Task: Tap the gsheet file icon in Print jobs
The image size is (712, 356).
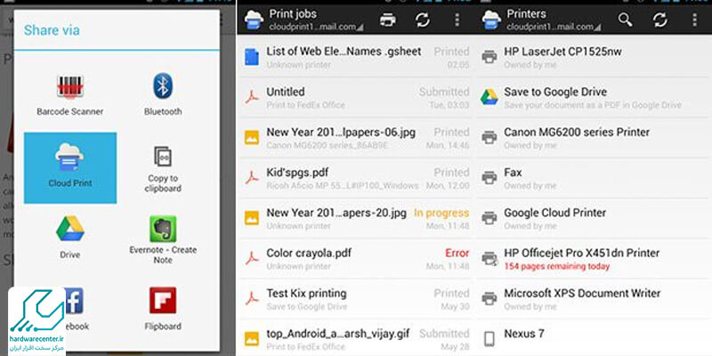Action: pyautogui.click(x=252, y=57)
